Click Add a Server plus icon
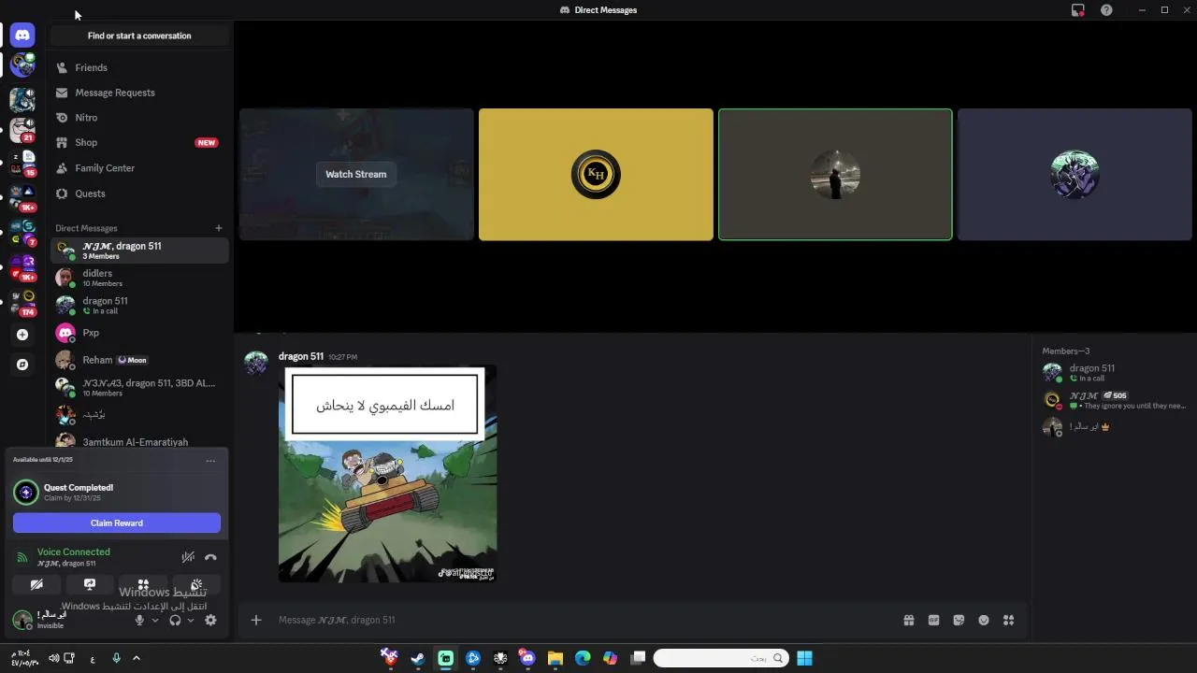The height and width of the screenshot is (673, 1197). [x=22, y=335]
